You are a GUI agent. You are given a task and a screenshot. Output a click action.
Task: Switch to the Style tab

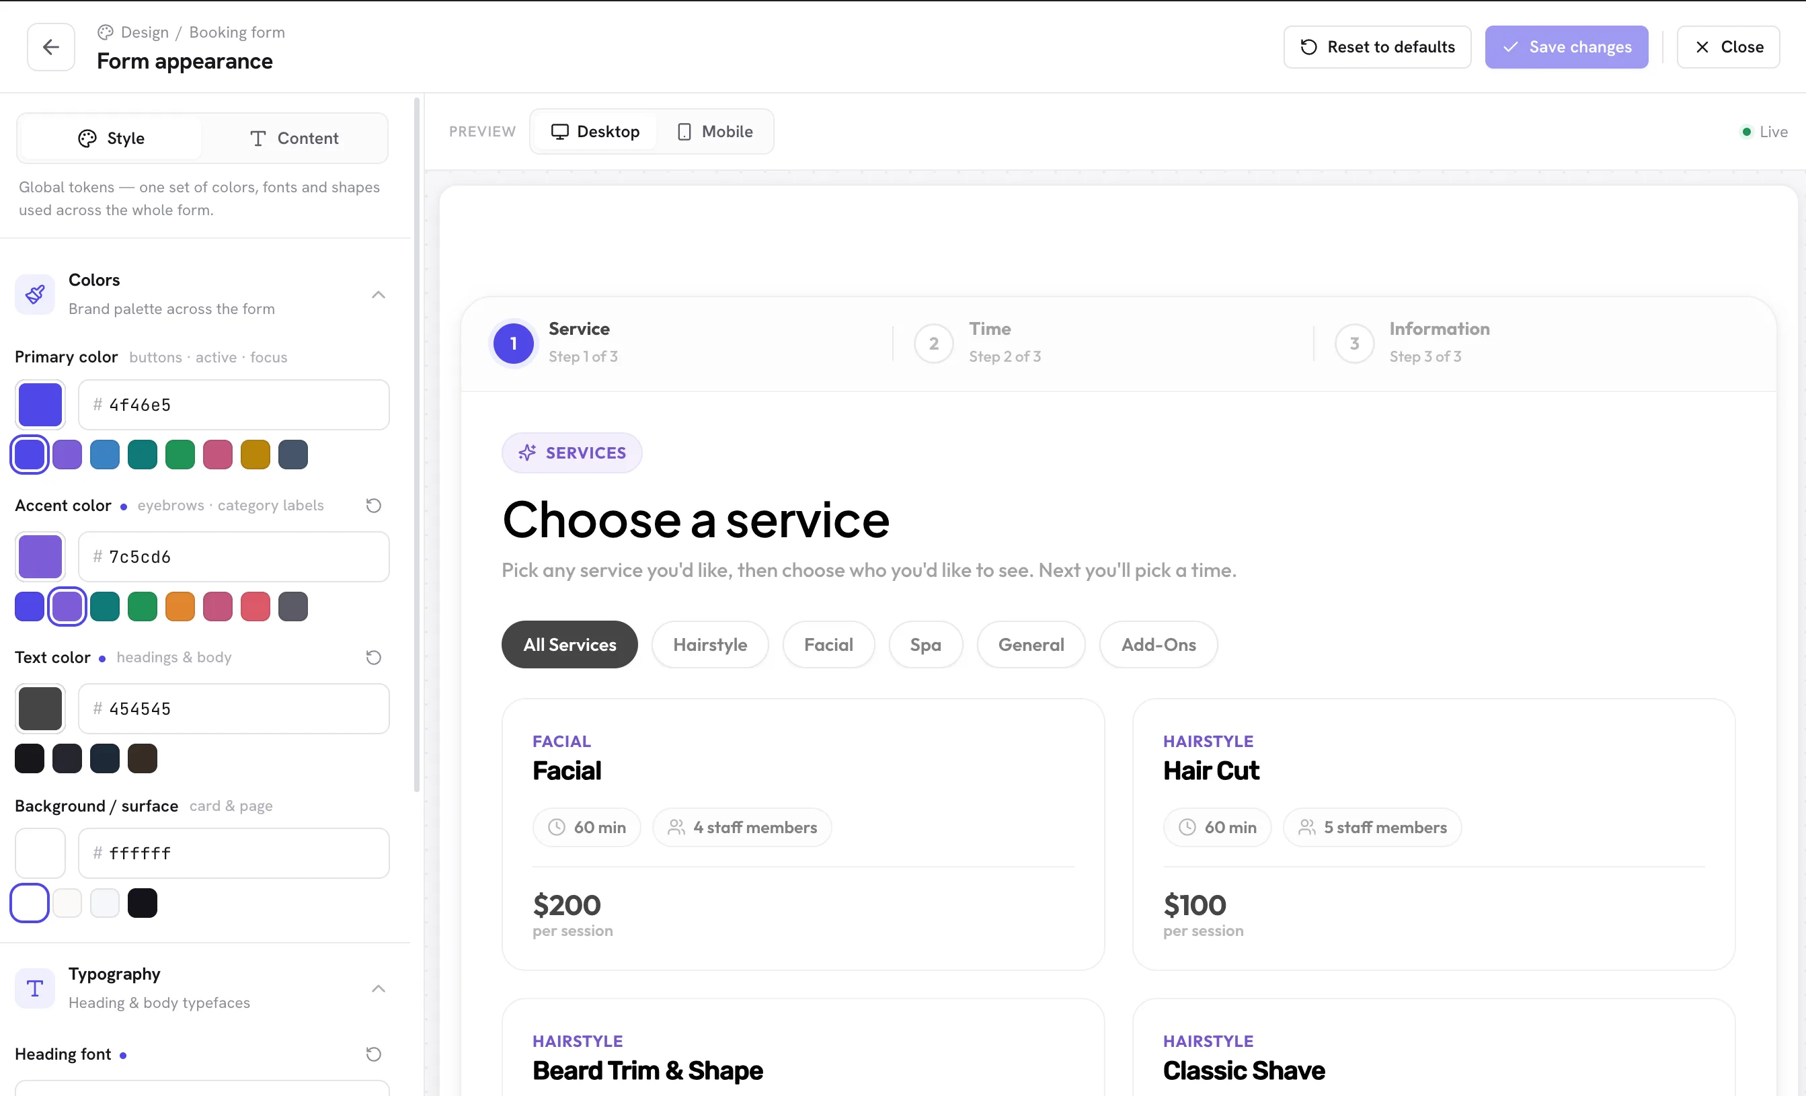click(112, 138)
